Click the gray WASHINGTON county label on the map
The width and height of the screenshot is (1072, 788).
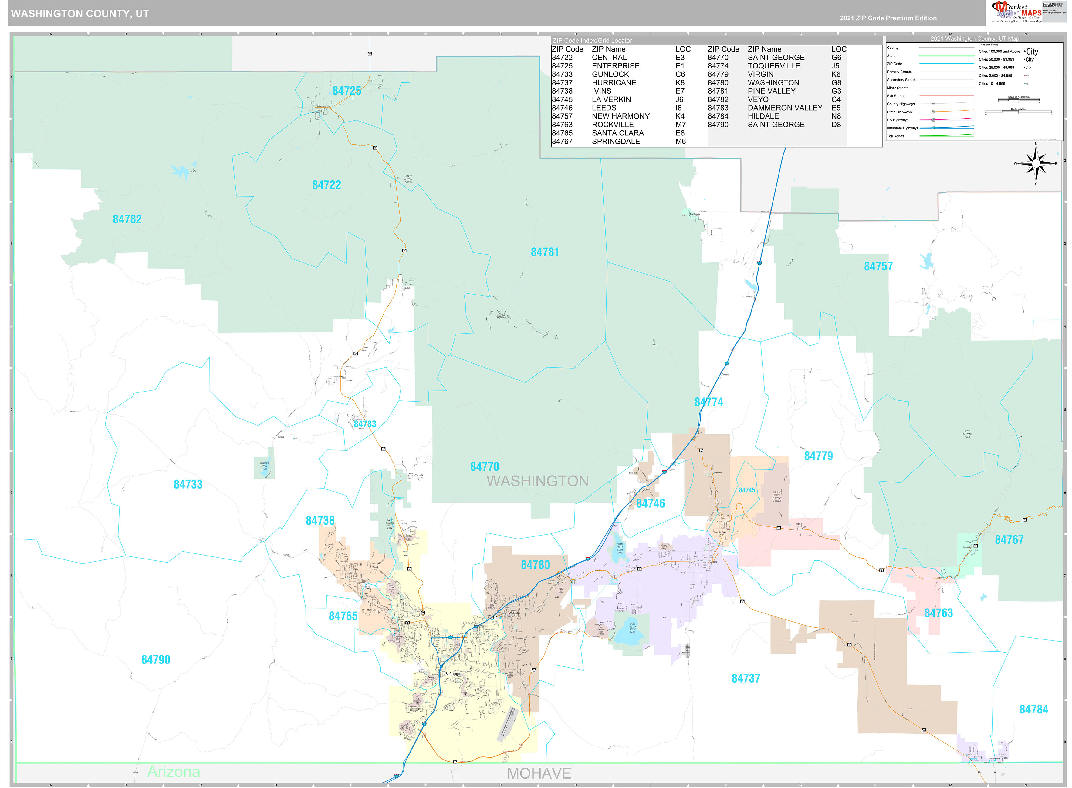point(538,481)
